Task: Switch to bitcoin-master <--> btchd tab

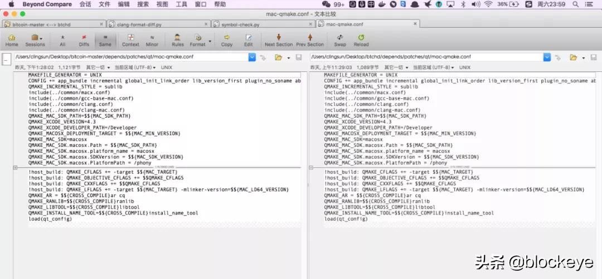Action: [54, 24]
